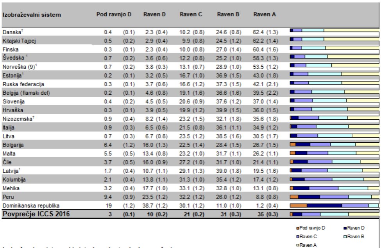The width and height of the screenshot is (381, 248).
Task: Click the purple Raven C legend swatch
Action: pyautogui.click(x=298, y=236)
